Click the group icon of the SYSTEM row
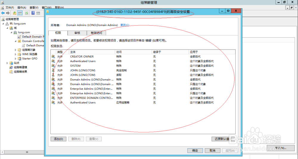This screenshot has width=298, height=159. point(53,65)
